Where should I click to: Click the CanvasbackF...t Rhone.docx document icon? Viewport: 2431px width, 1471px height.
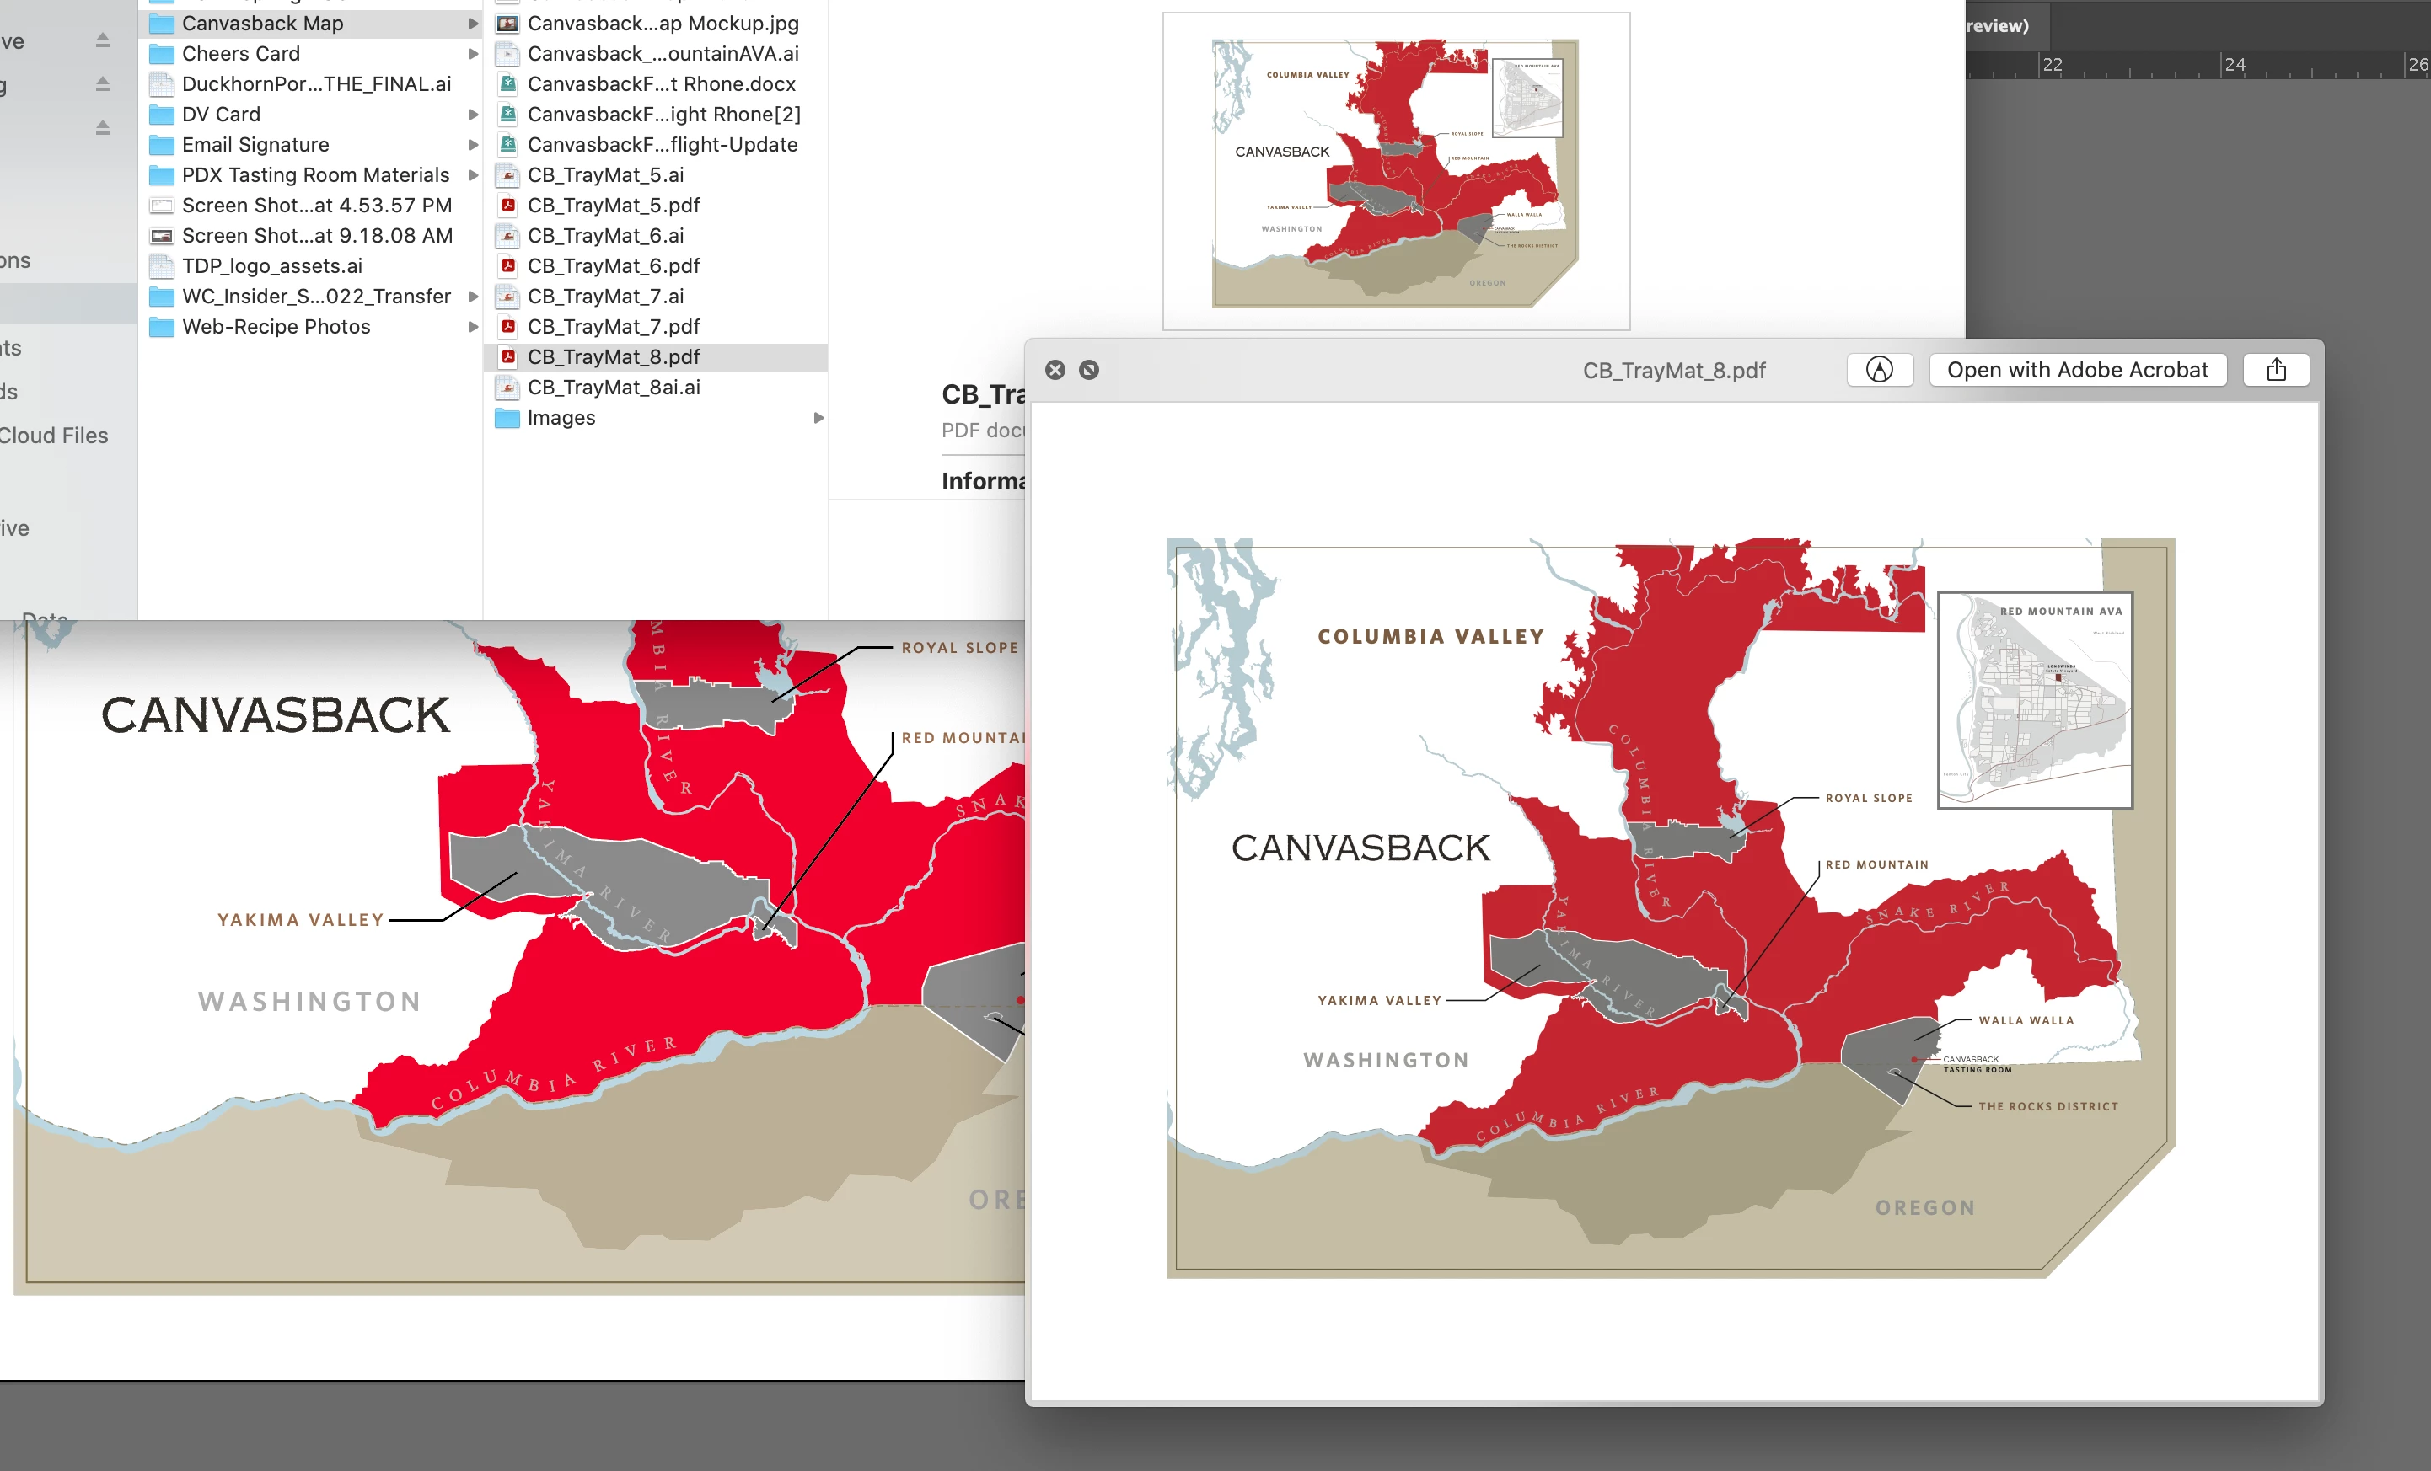pos(508,83)
